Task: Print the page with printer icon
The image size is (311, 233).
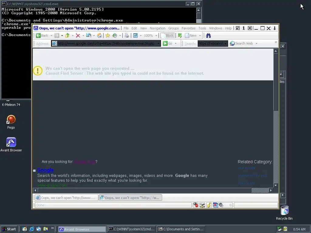Action: (127, 36)
